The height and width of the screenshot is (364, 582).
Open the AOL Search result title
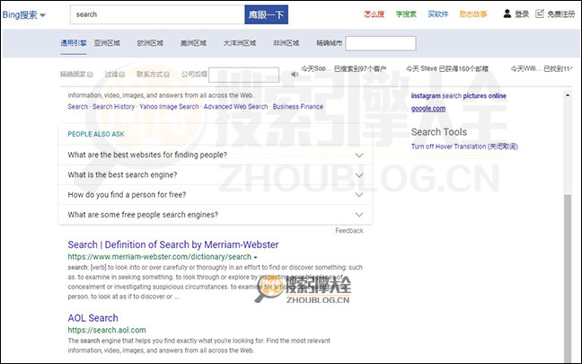(93, 318)
